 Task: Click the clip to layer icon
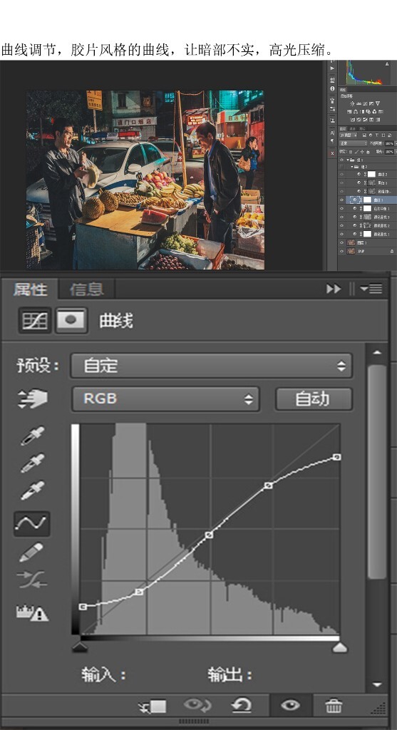point(153,706)
